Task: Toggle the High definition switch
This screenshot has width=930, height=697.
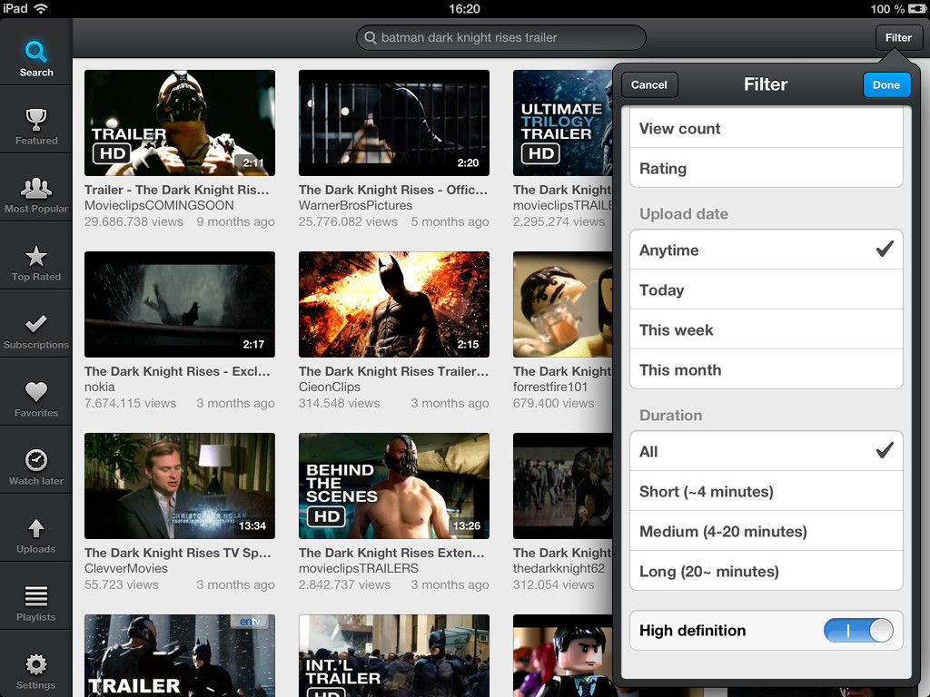Action: click(858, 630)
